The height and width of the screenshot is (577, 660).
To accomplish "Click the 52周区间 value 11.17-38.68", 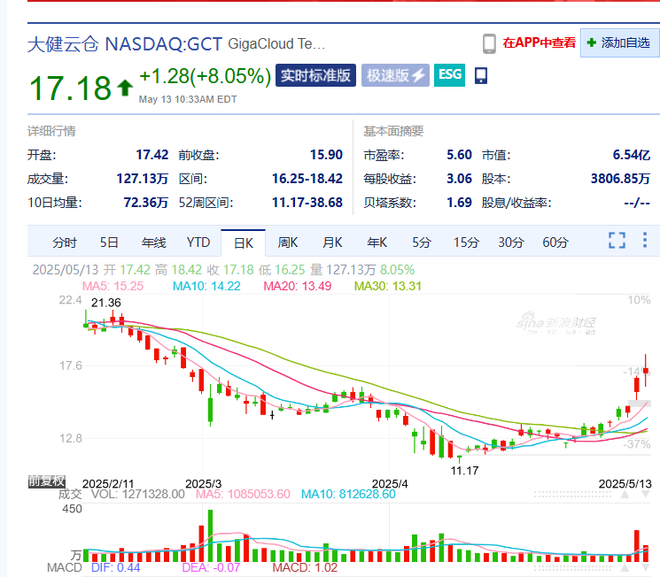I will point(307,203).
